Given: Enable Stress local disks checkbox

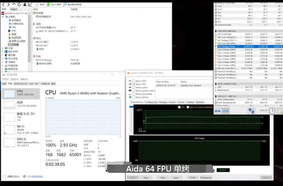Looking at the screenshot, I should [x=134, y=94].
